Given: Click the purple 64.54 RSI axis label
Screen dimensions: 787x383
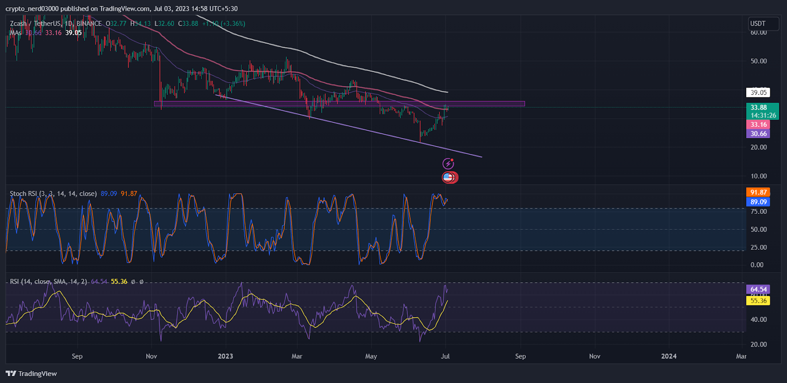Looking at the screenshot, I should point(758,289).
